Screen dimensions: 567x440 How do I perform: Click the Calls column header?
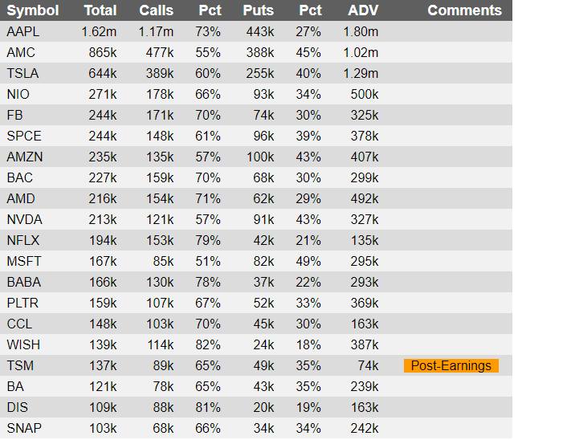pos(157,10)
